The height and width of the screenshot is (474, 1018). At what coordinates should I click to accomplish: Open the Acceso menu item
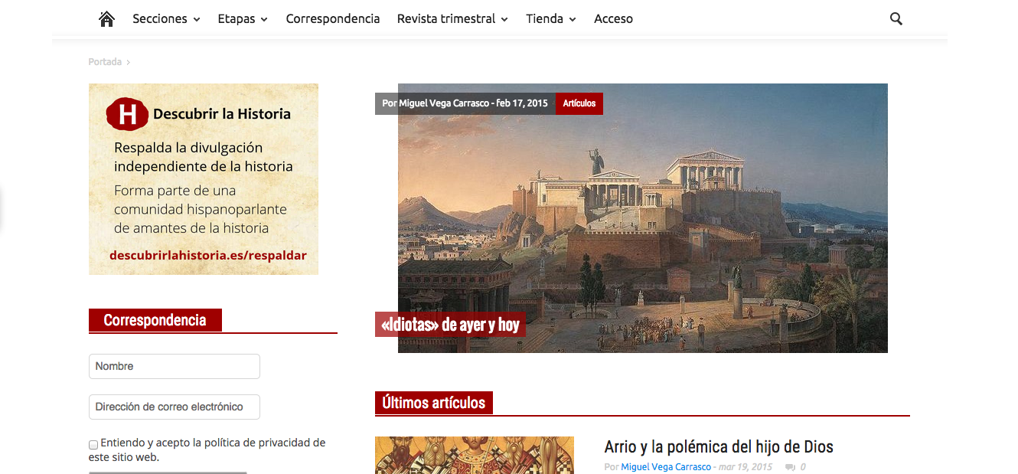pyautogui.click(x=613, y=19)
